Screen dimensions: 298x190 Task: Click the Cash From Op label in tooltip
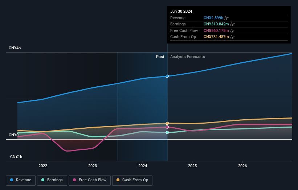(x=183, y=37)
